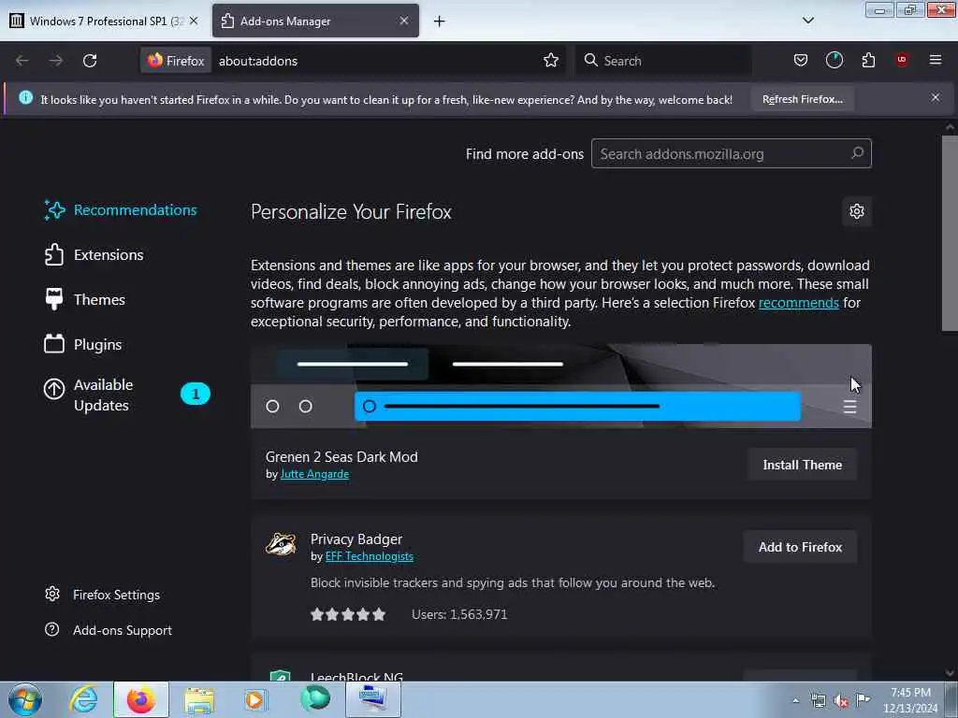The height and width of the screenshot is (718, 958).
Task: Open Firefox hamburger application menu
Action: [x=936, y=60]
